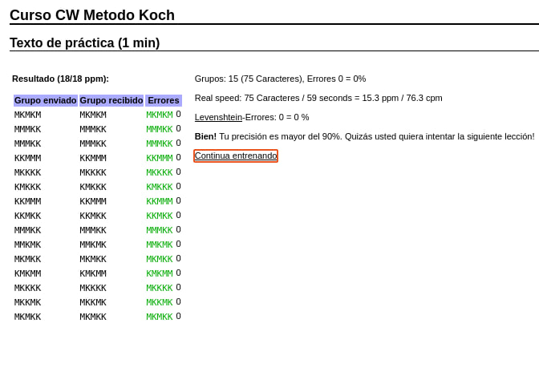The image size is (539, 392).
Task: Click KKMKK in the Grupo recibido column
Action: click(93, 216)
